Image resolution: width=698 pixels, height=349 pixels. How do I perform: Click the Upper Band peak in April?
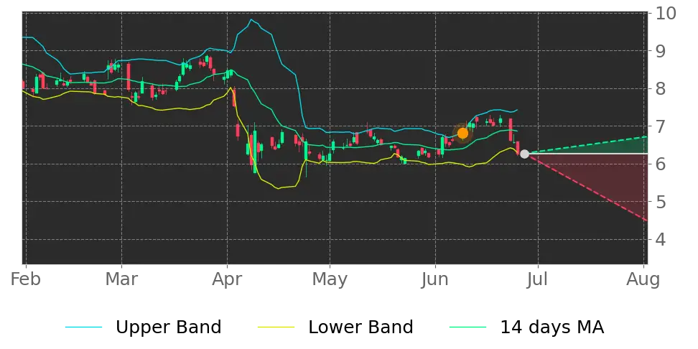pos(251,19)
